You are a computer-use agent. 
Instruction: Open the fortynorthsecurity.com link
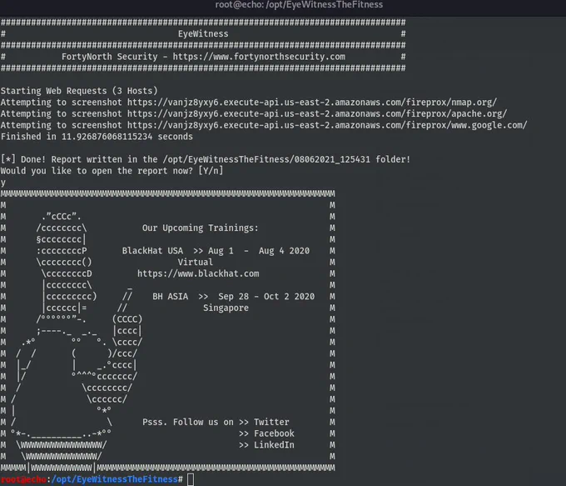click(259, 57)
